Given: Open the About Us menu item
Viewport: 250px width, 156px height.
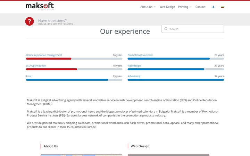Looking at the screenshot, I should 147,7.
